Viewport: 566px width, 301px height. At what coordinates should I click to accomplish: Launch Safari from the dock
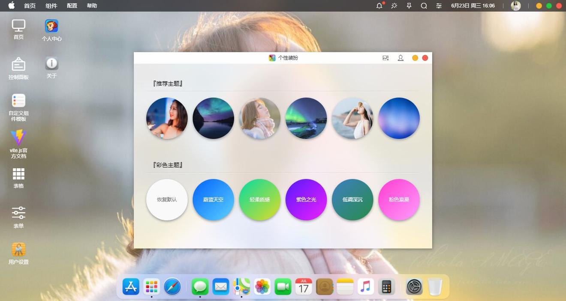coord(172,286)
